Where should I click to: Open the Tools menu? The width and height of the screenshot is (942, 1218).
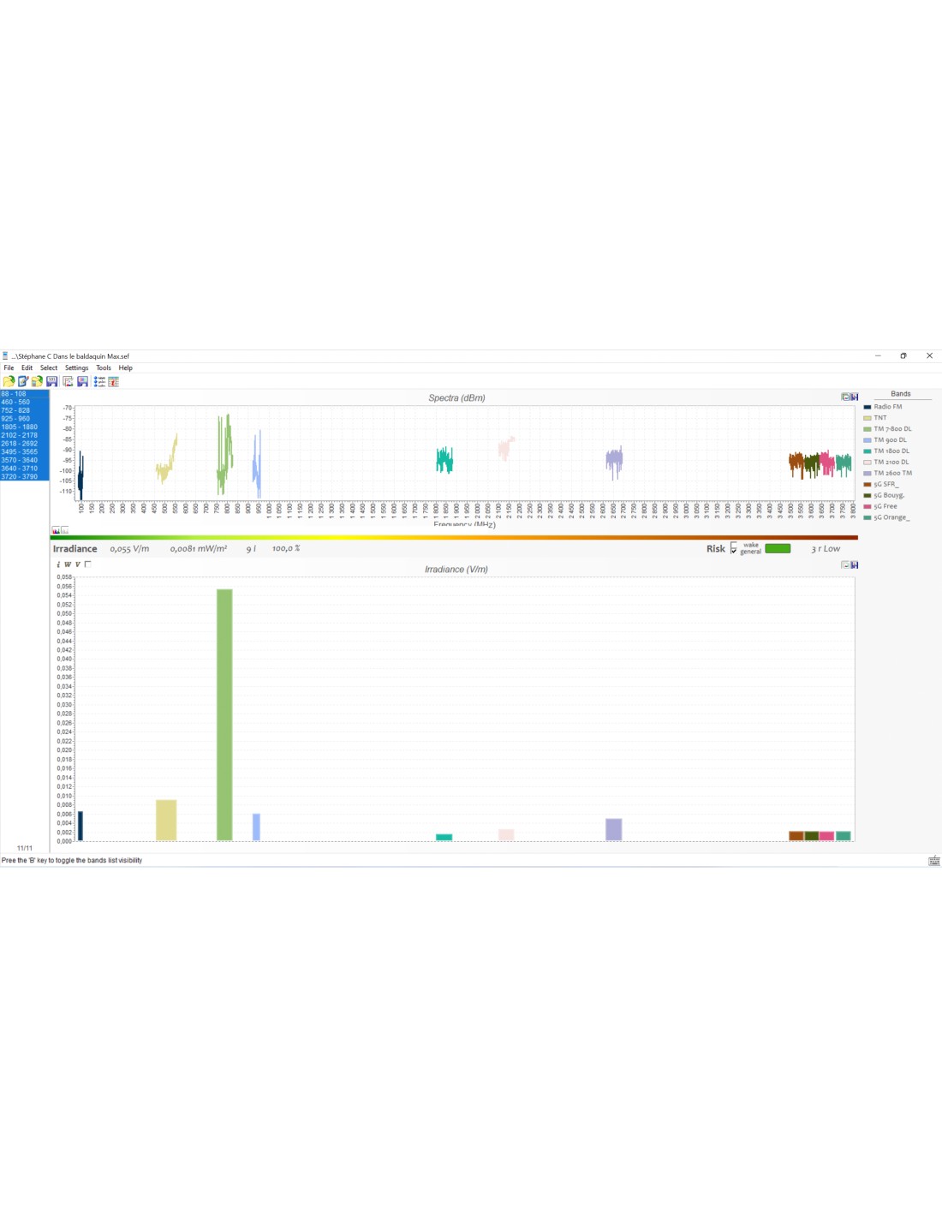point(104,367)
